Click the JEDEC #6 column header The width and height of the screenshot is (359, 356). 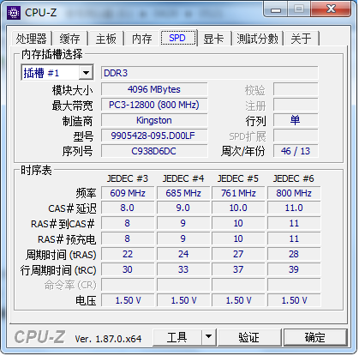[294, 178]
